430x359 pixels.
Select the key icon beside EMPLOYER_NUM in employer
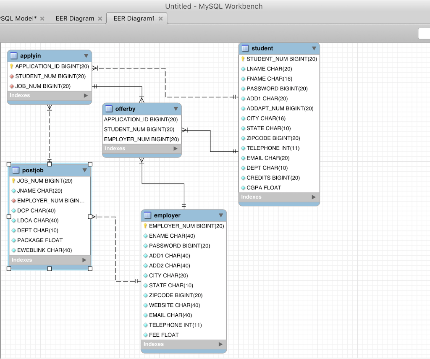(145, 225)
